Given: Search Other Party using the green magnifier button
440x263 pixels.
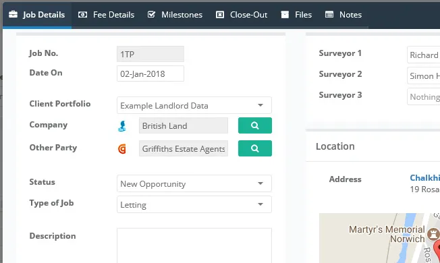Looking at the screenshot, I should click(255, 148).
